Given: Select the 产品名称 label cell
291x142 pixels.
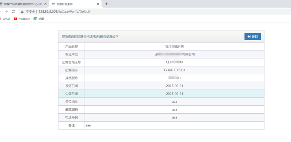Looking at the screenshot, I should (x=71, y=46).
